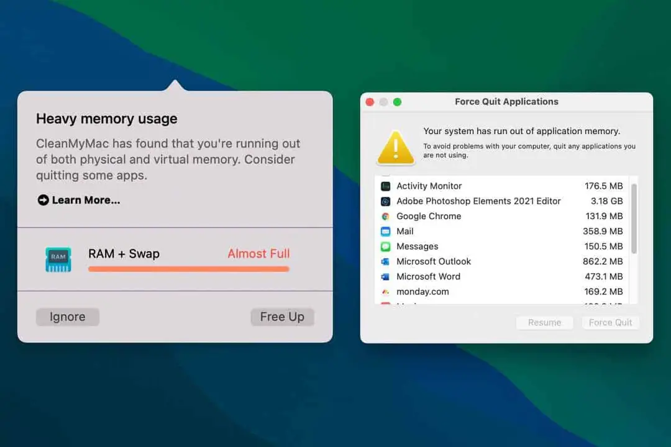
Task: Click the 862.2 MB memory value
Action: pyautogui.click(x=603, y=261)
